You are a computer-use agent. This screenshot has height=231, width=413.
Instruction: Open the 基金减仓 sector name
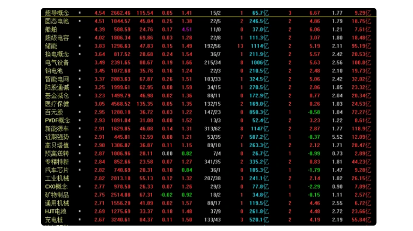pyautogui.click(x=57, y=96)
